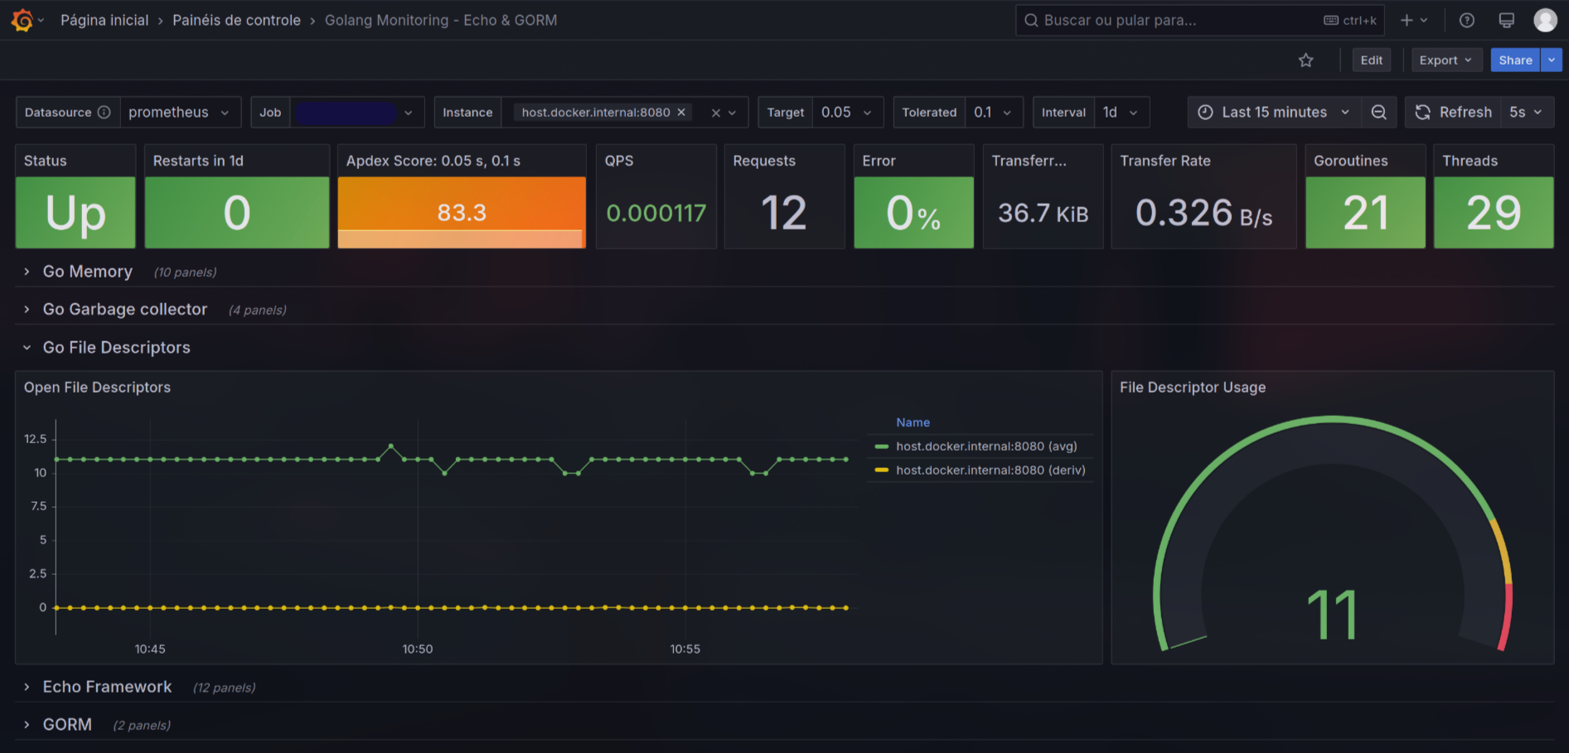Click the Goroutines value 21

click(1366, 213)
